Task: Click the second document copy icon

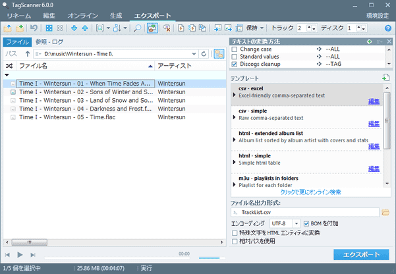Action: tap(192, 28)
